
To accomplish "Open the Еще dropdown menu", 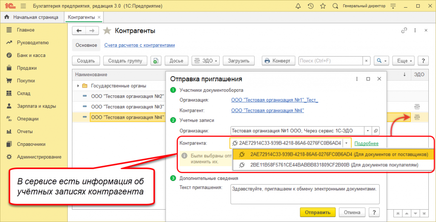I will click(404, 60).
